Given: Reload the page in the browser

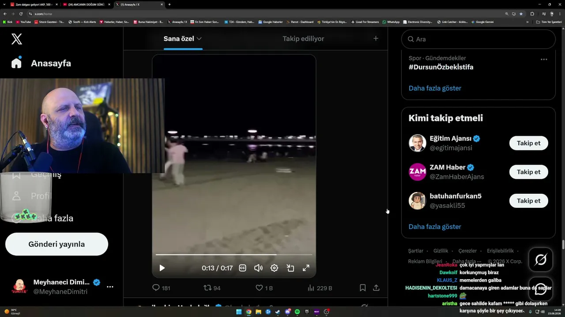Looking at the screenshot, I should tap(21, 14).
